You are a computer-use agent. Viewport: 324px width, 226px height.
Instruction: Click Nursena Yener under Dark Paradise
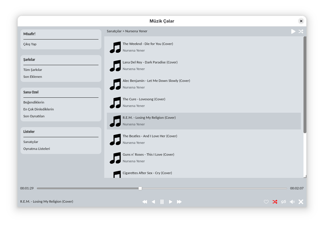(x=134, y=69)
